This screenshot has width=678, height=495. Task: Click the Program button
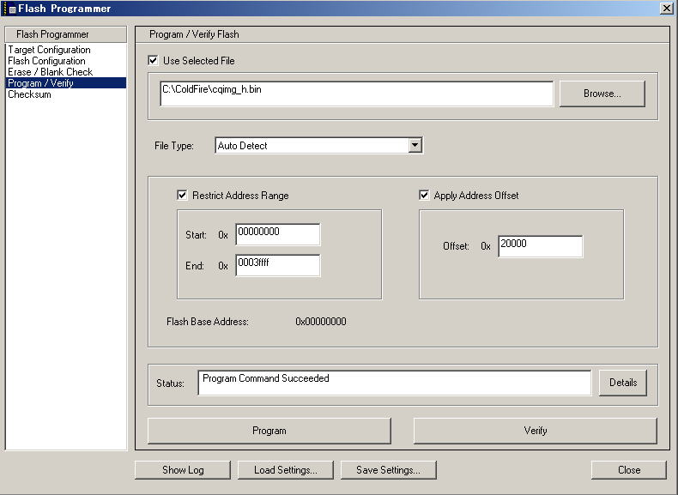point(269,431)
